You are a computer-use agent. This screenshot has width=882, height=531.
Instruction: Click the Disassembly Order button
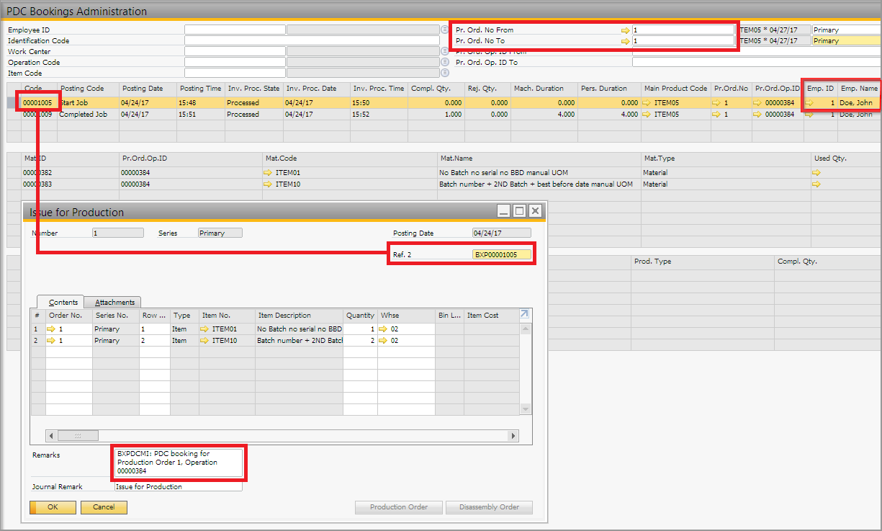[489, 507]
